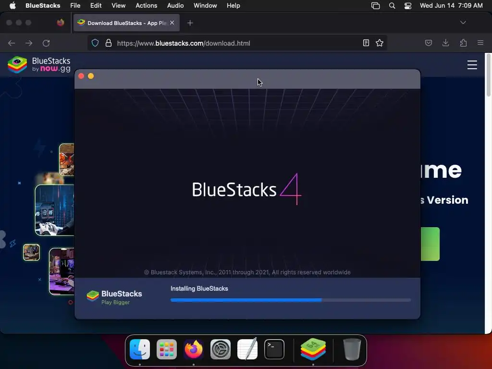Minimize the BlueStacks installer window
The width and height of the screenshot is (492, 369).
coord(91,76)
